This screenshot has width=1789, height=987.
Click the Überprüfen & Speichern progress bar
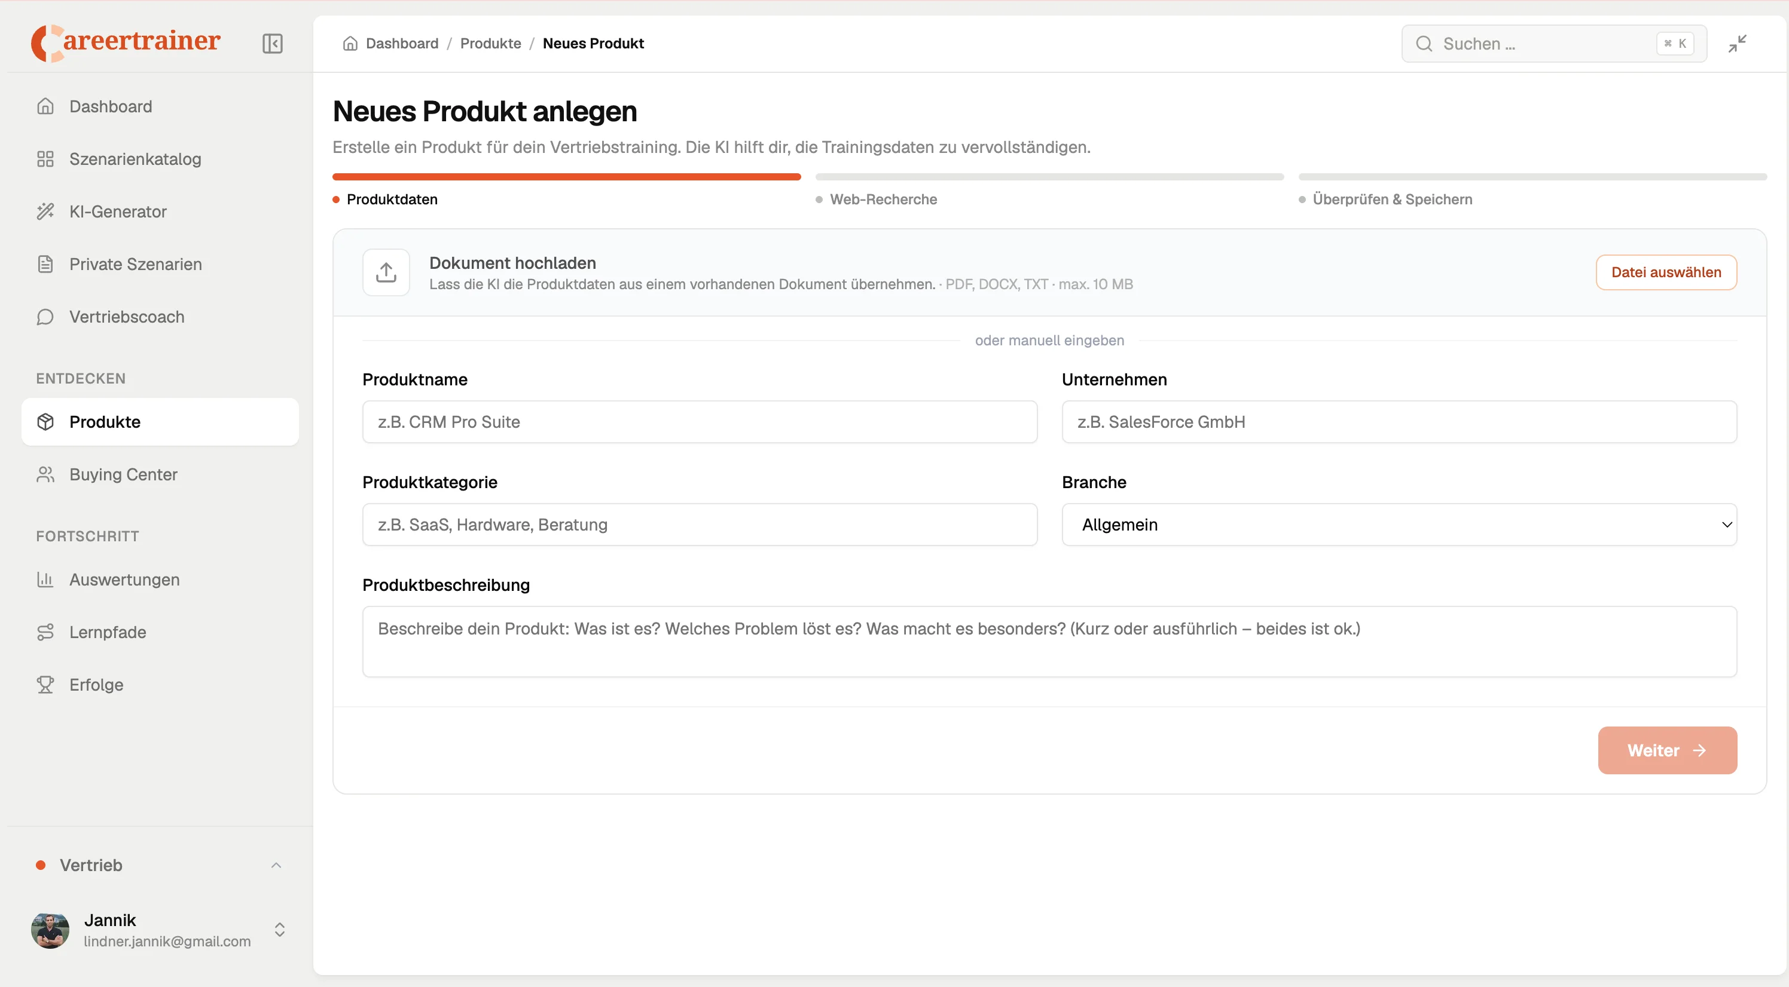[x=1532, y=177]
